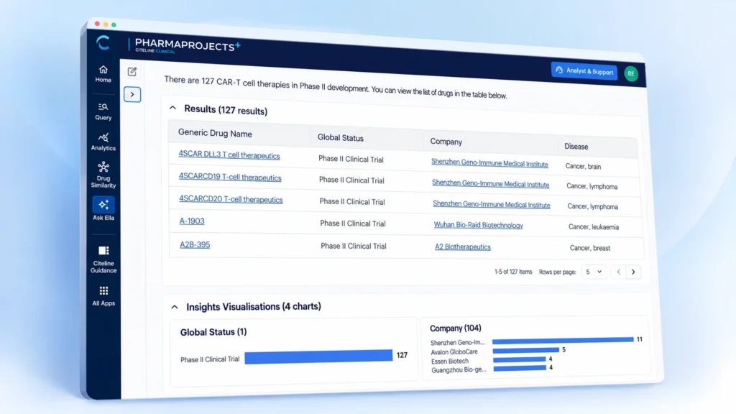Click Global Status (1) chart title
736x414 pixels.
pos(213,332)
